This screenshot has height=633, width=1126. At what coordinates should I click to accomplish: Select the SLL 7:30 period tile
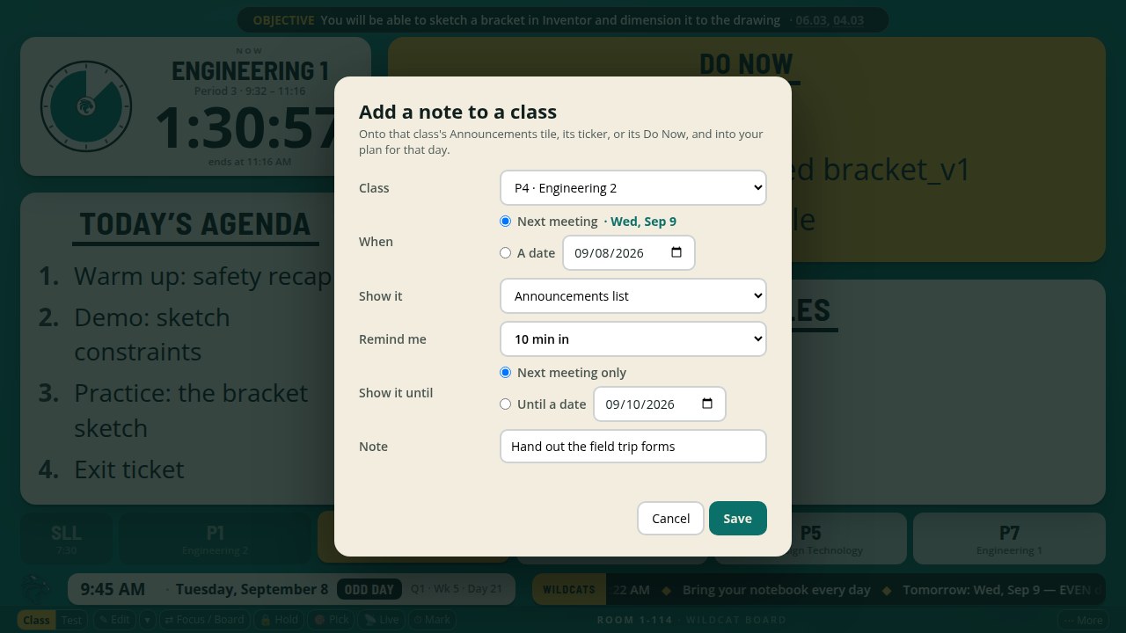coord(66,538)
